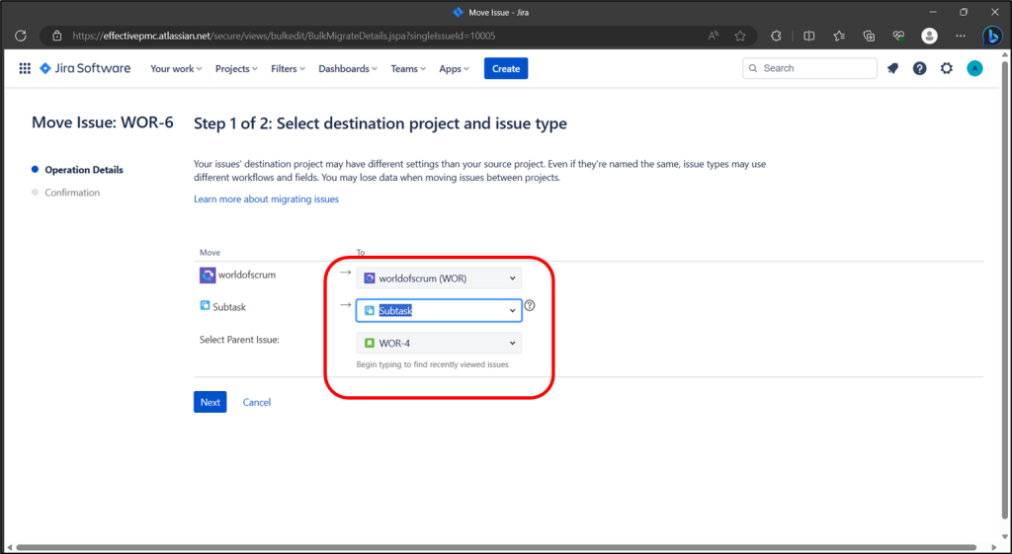Open the user profile avatar in Jira
Viewport: 1012px width, 554px height.
click(974, 68)
